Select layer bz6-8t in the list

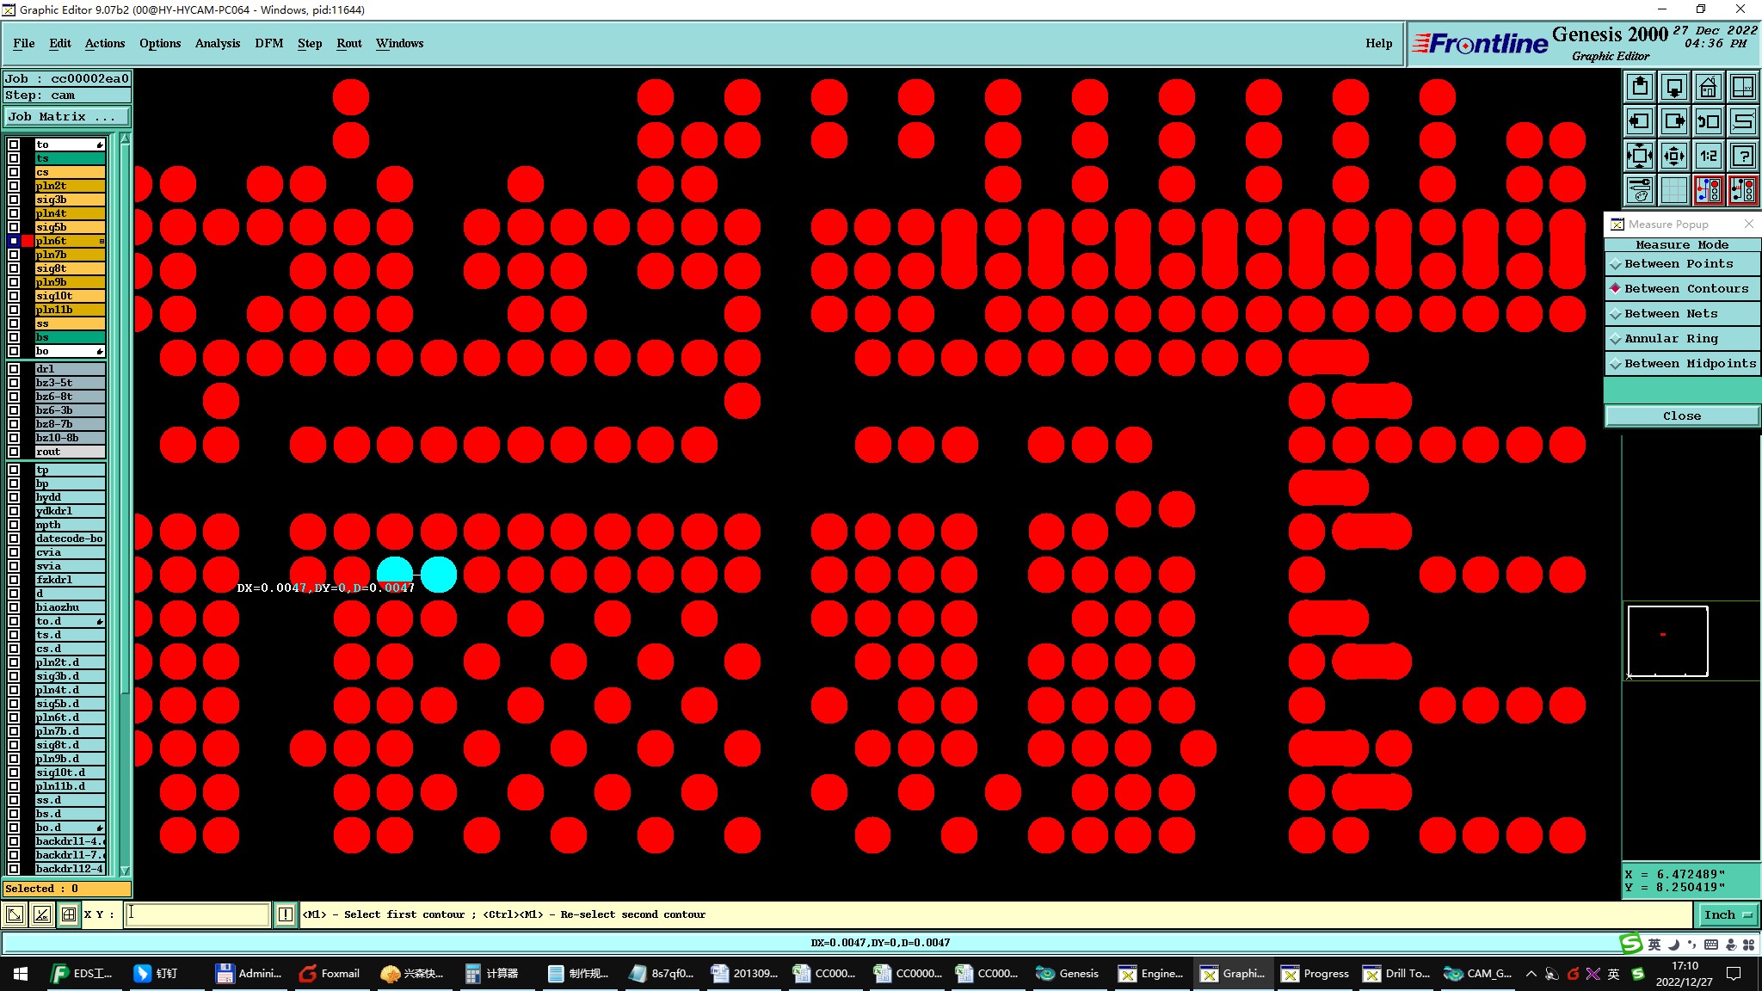point(70,397)
